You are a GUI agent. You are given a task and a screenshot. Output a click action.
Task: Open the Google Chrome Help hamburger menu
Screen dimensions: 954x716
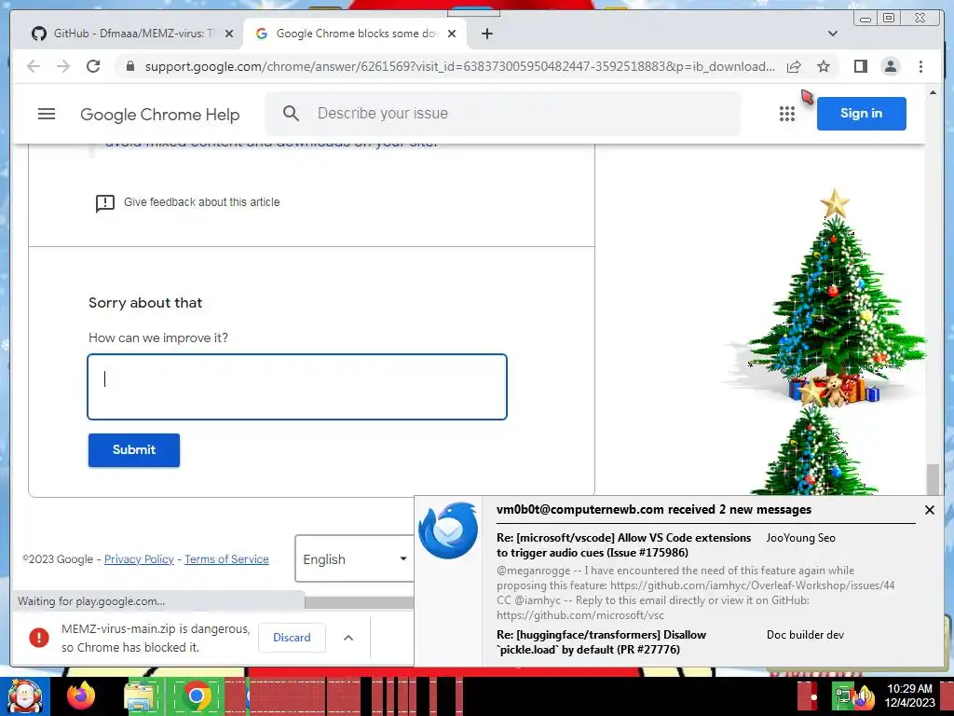pos(47,114)
